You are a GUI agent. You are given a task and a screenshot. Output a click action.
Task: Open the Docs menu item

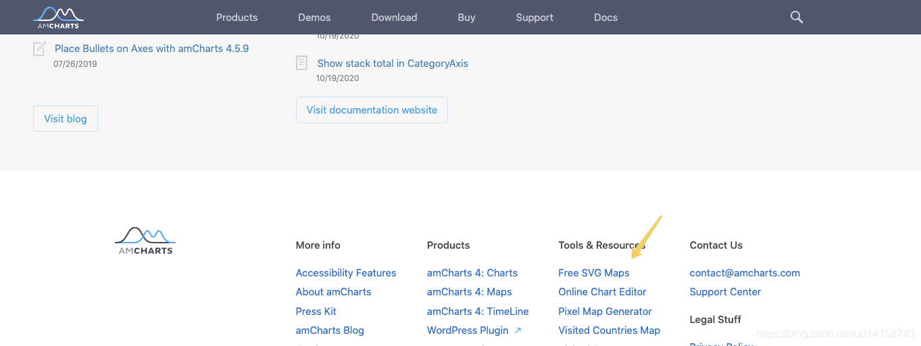click(605, 18)
